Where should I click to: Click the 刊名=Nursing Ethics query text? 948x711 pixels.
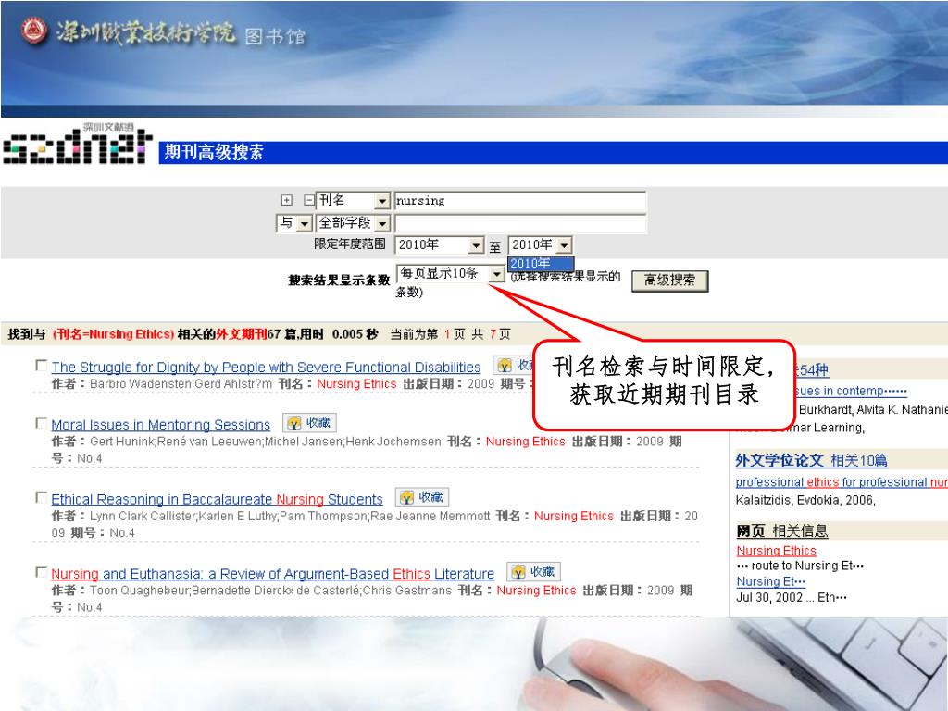114,334
